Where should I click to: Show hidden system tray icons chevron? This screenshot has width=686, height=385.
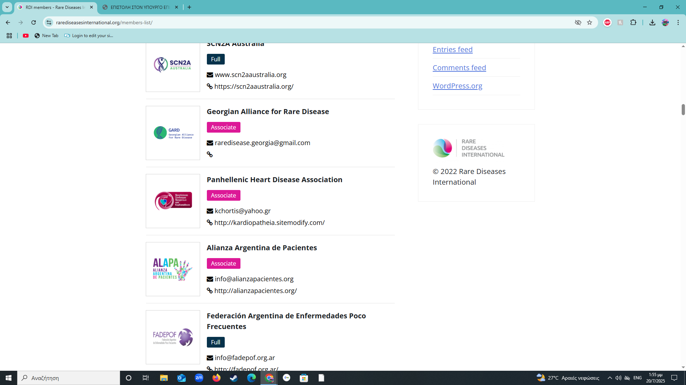click(610, 378)
